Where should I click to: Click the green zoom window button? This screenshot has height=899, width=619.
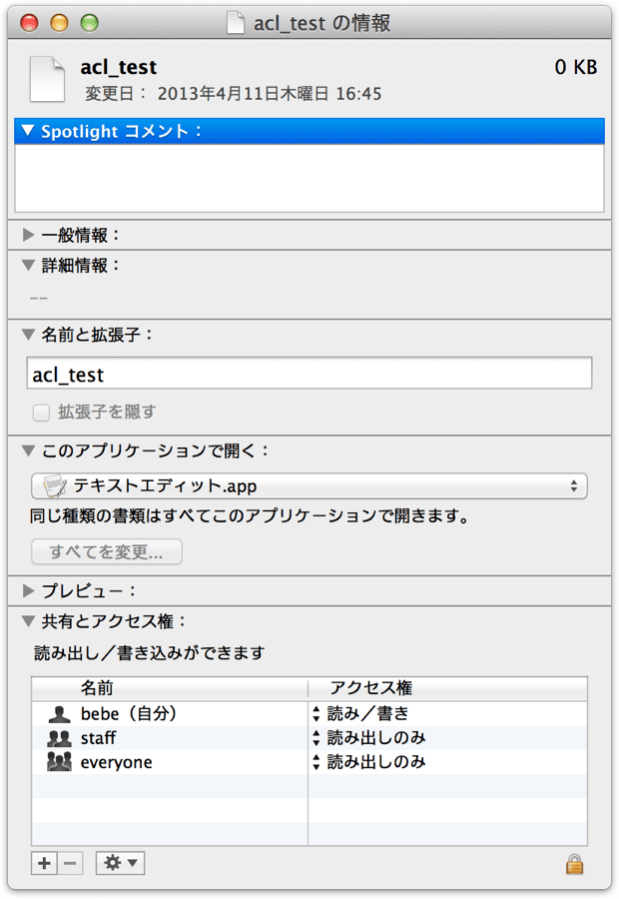coord(90,23)
